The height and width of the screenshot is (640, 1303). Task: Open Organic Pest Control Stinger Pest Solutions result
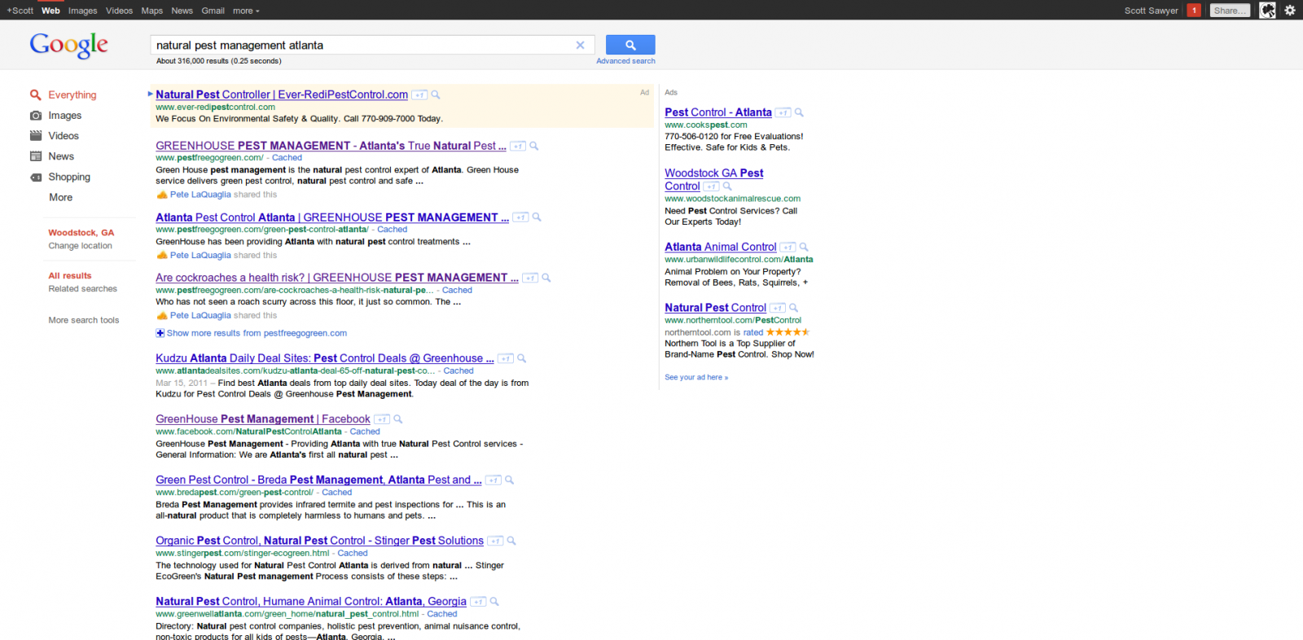319,541
